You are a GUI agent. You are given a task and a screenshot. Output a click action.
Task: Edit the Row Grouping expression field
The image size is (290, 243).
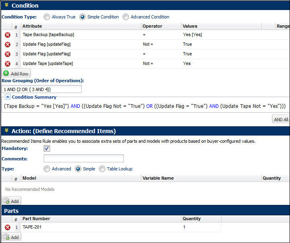42,89
